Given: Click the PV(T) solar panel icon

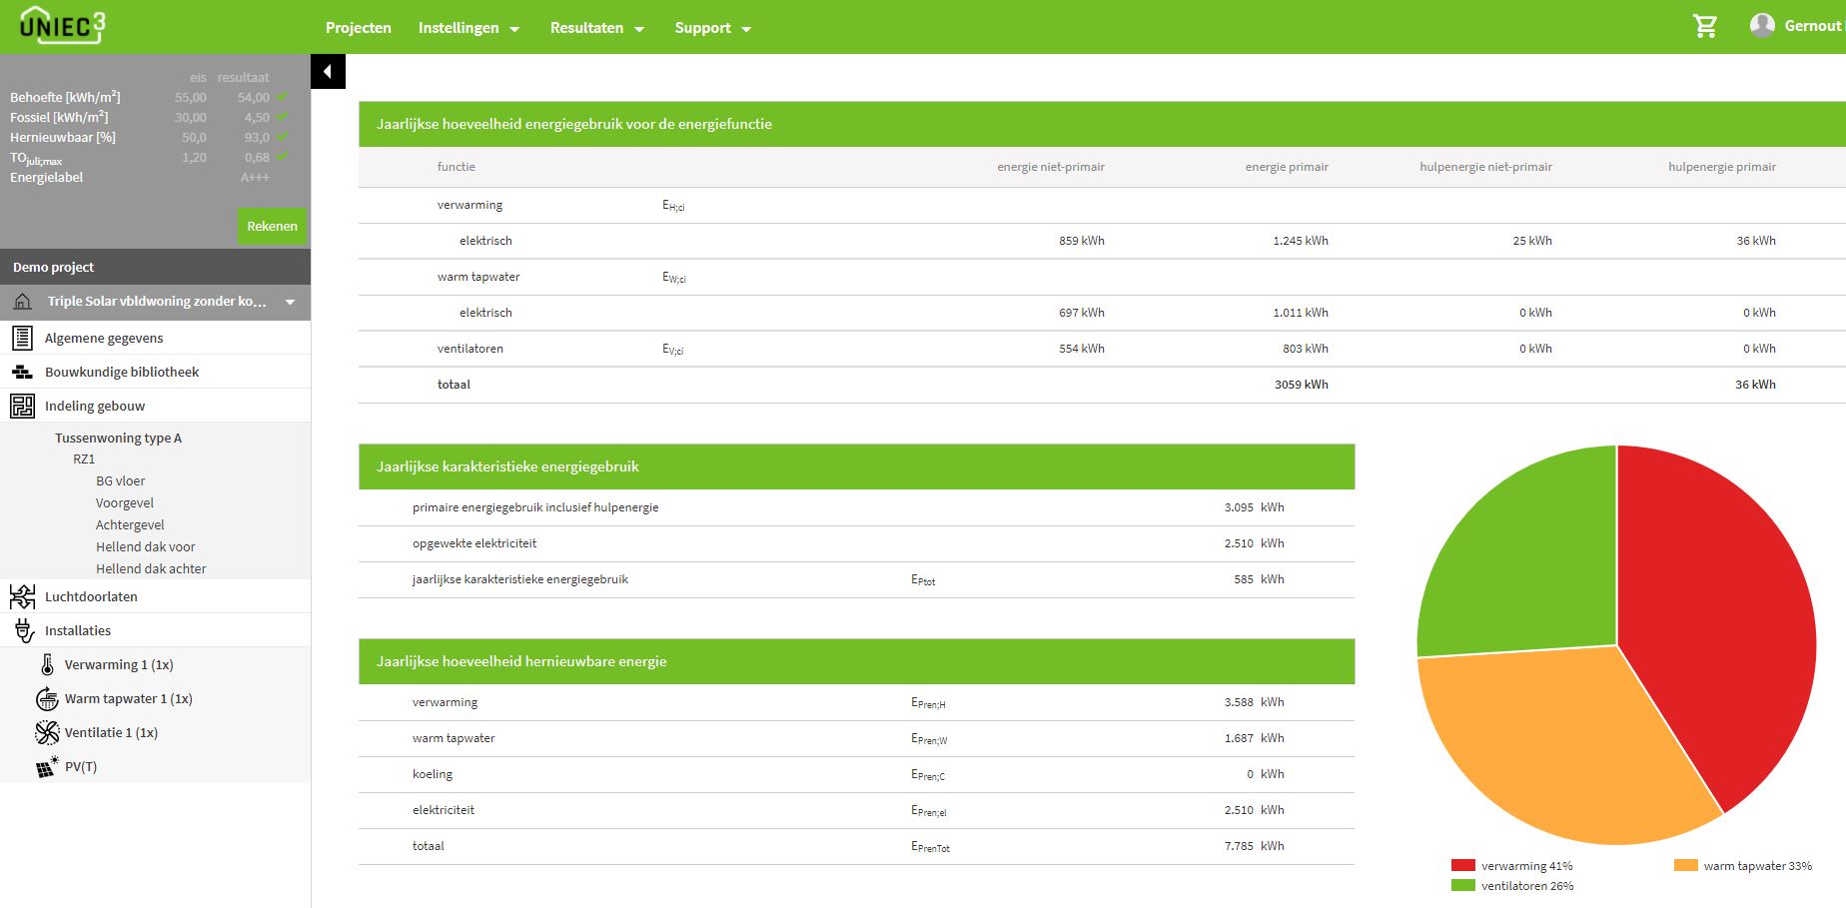Looking at the screenshot, I should point(47,767).
